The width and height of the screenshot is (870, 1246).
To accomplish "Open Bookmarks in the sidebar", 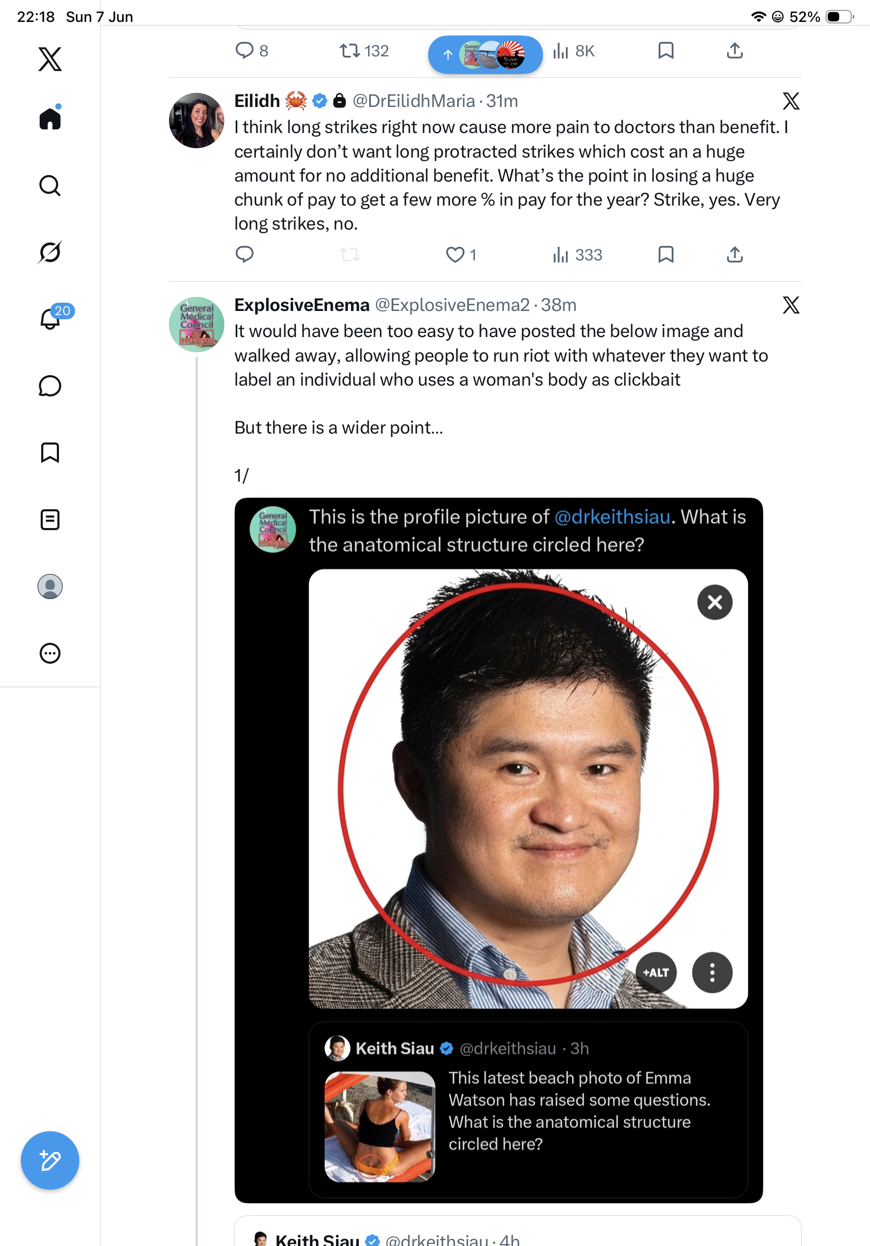I will point(50,452).
